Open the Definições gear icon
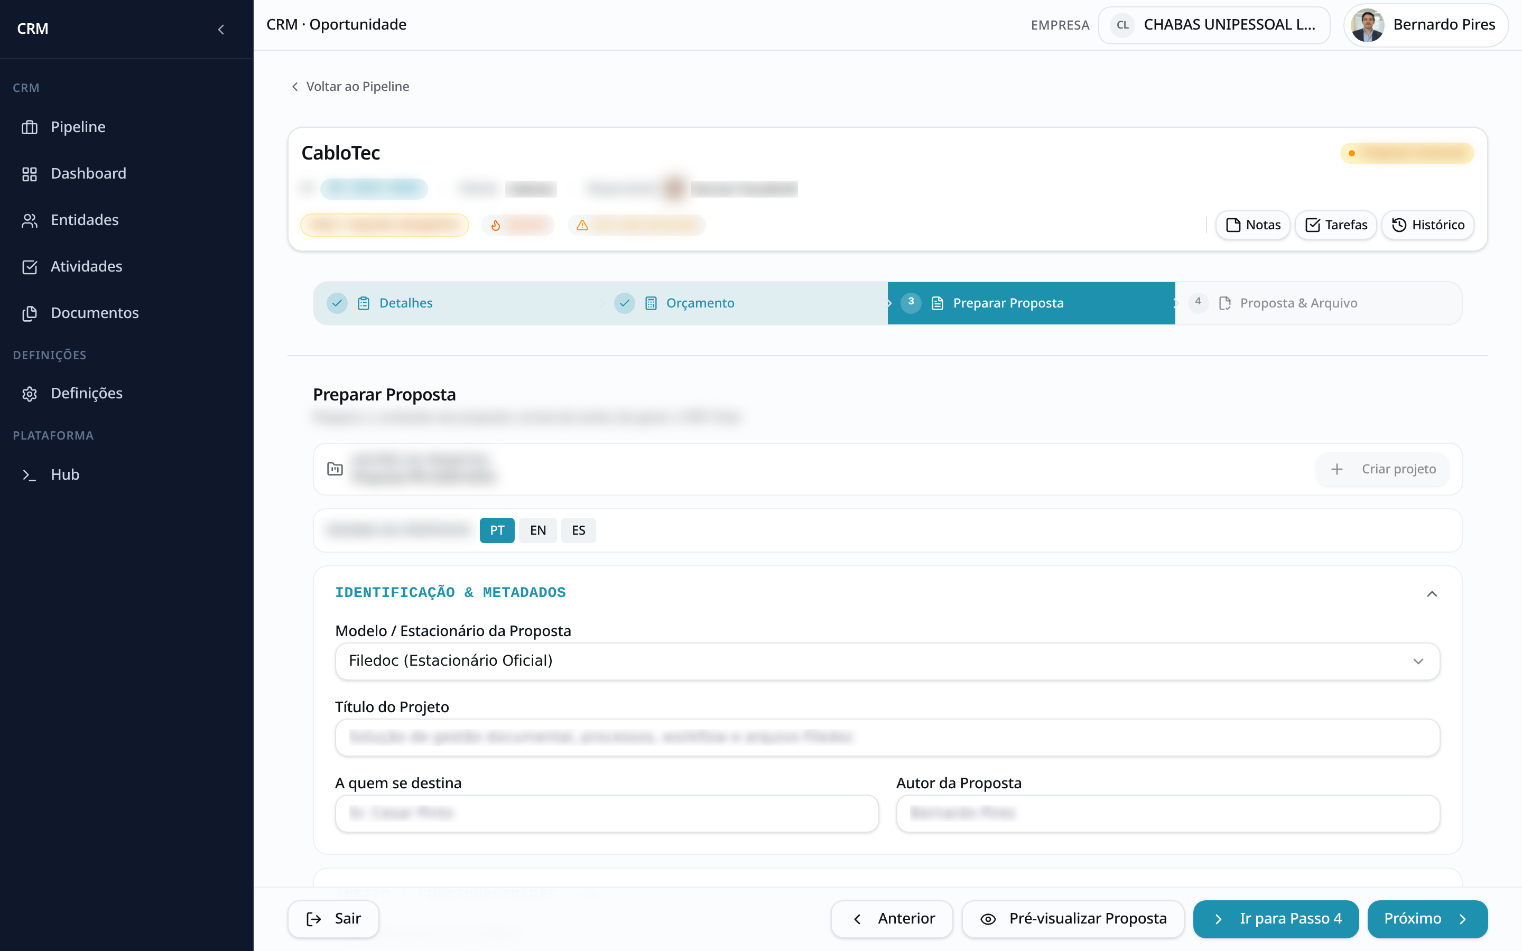1522x951 pixels. point(30,394)
